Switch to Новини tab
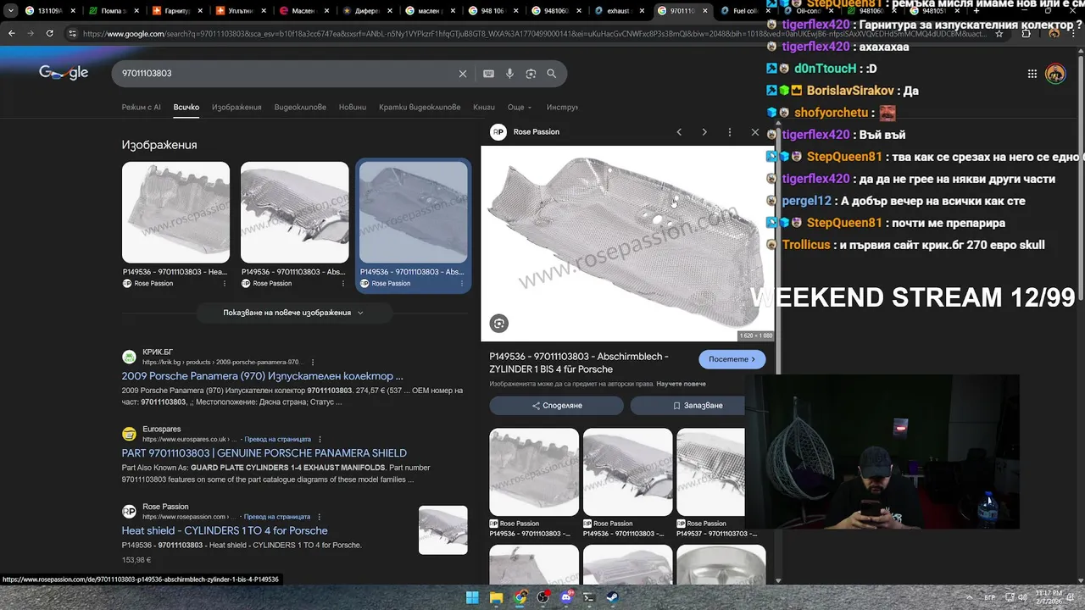Screen dimensions: 1085x610 click(x=353, y=108)
